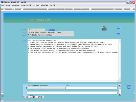Open the Lookup menu
This screenshot has height=102, width=136.
pyautogui.click(x=8, y=5)
